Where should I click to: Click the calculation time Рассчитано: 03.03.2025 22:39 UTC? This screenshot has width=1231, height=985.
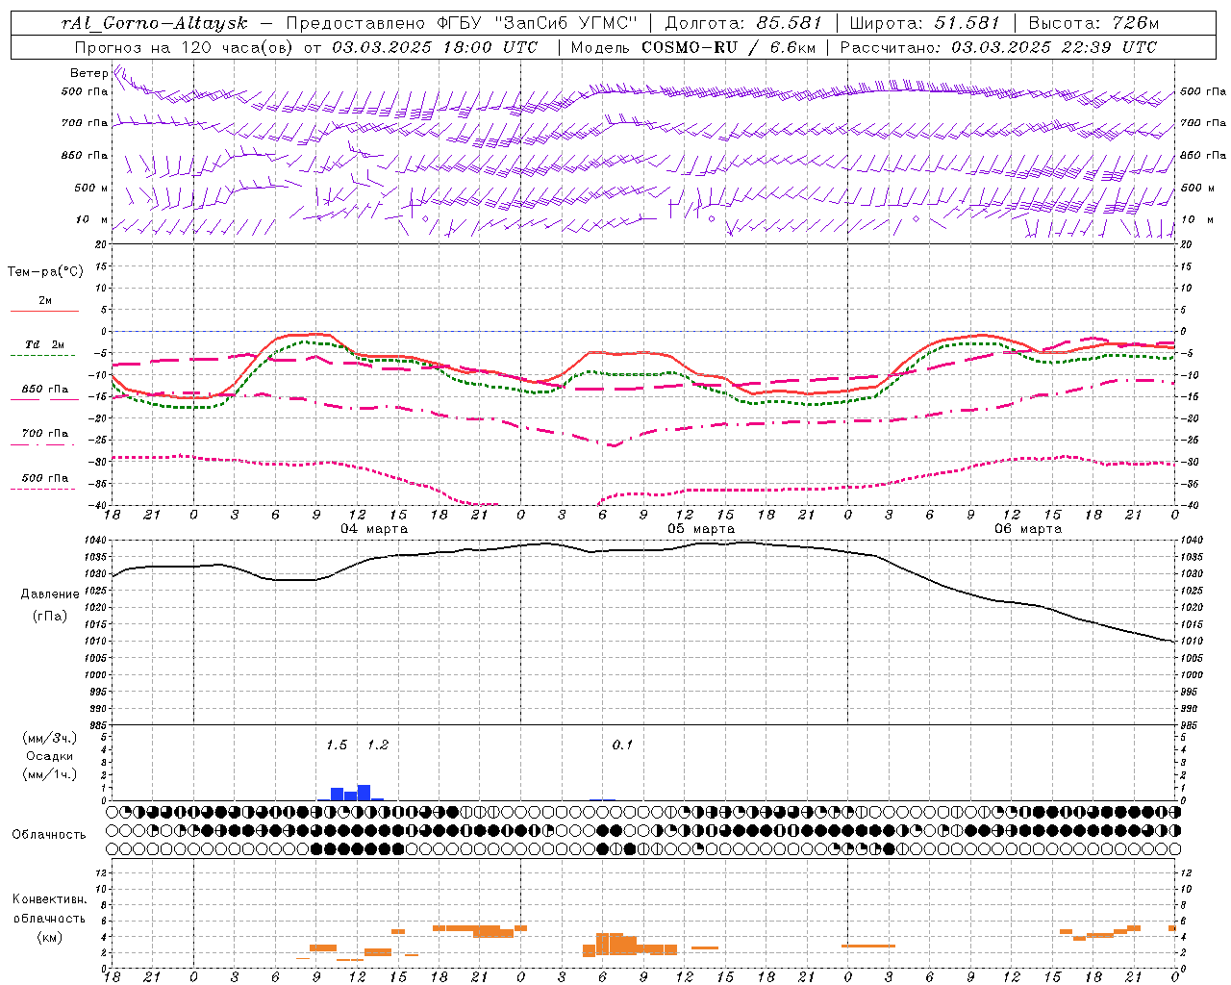tap(998, 47)
